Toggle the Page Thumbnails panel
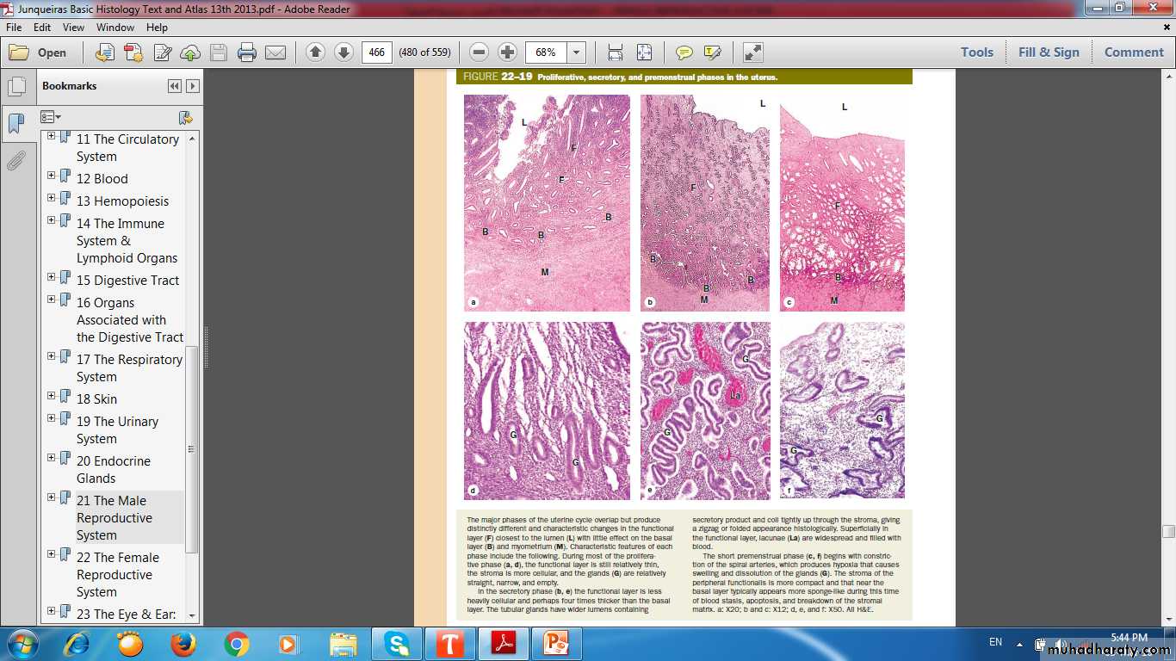This screenshot has width=1176, height=661. 15,87
